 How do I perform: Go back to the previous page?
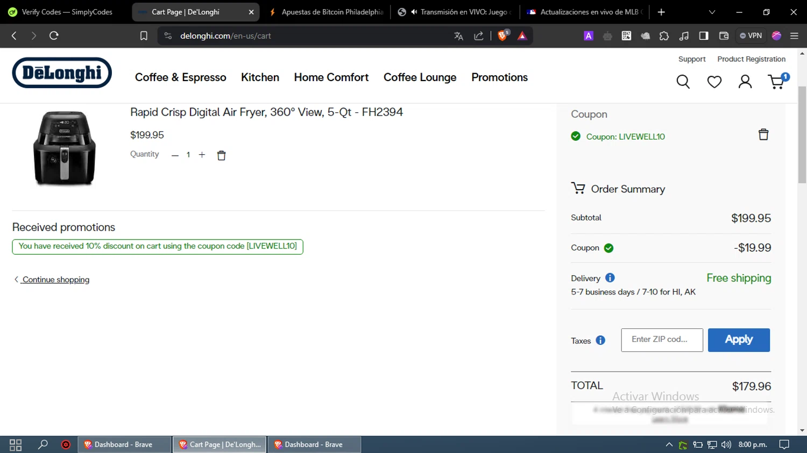pyautogui.click(x=14, y=35)
